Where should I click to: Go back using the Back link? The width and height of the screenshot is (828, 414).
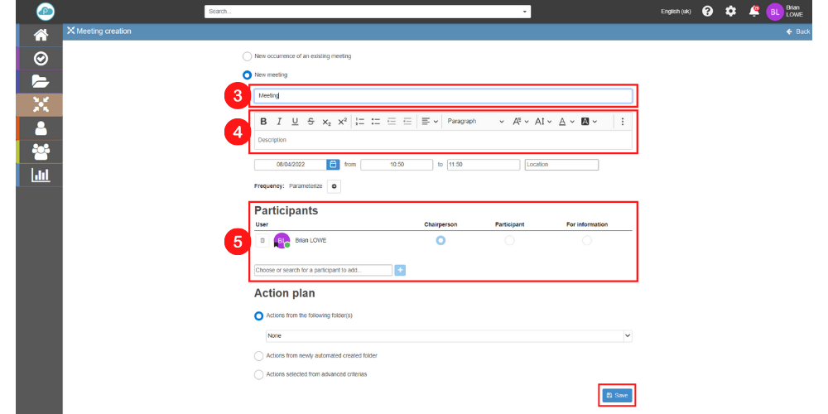click(x=798, y=31)
